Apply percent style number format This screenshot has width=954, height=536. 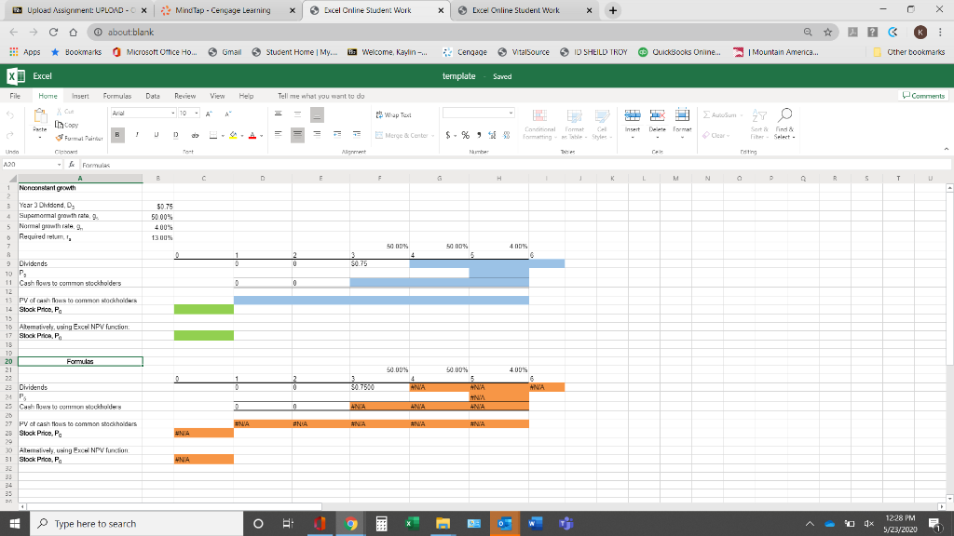click(466, 135)
